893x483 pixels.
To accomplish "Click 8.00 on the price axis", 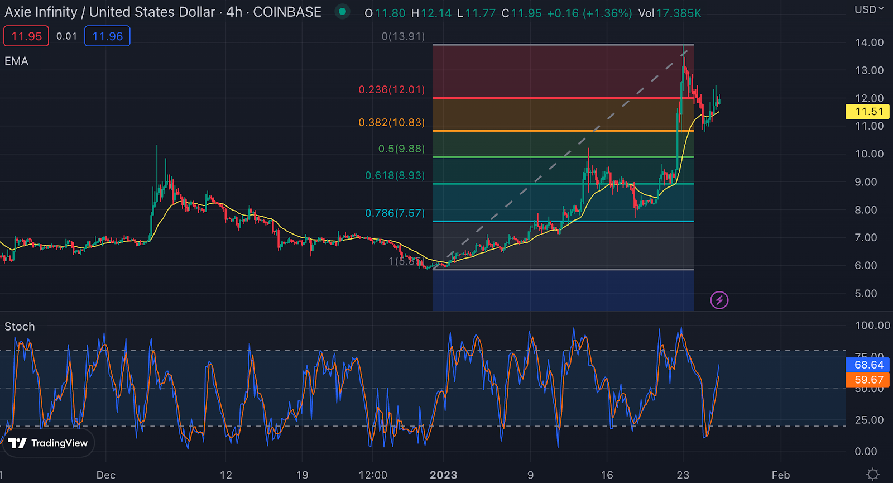I will [x=866, y=210].
